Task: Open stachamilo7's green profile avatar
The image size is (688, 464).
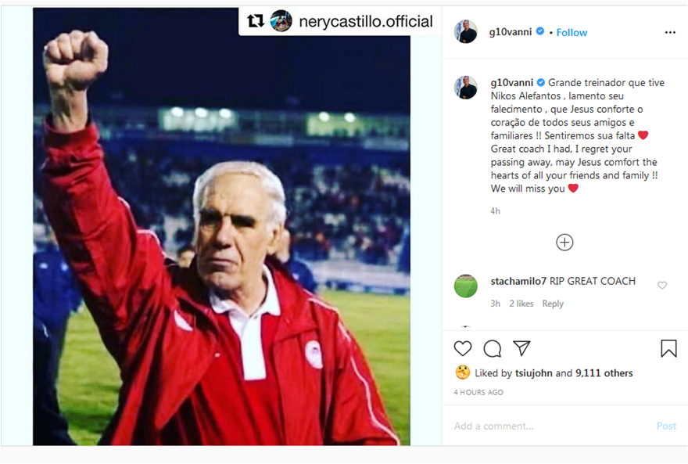Action: tap(466, 286)
